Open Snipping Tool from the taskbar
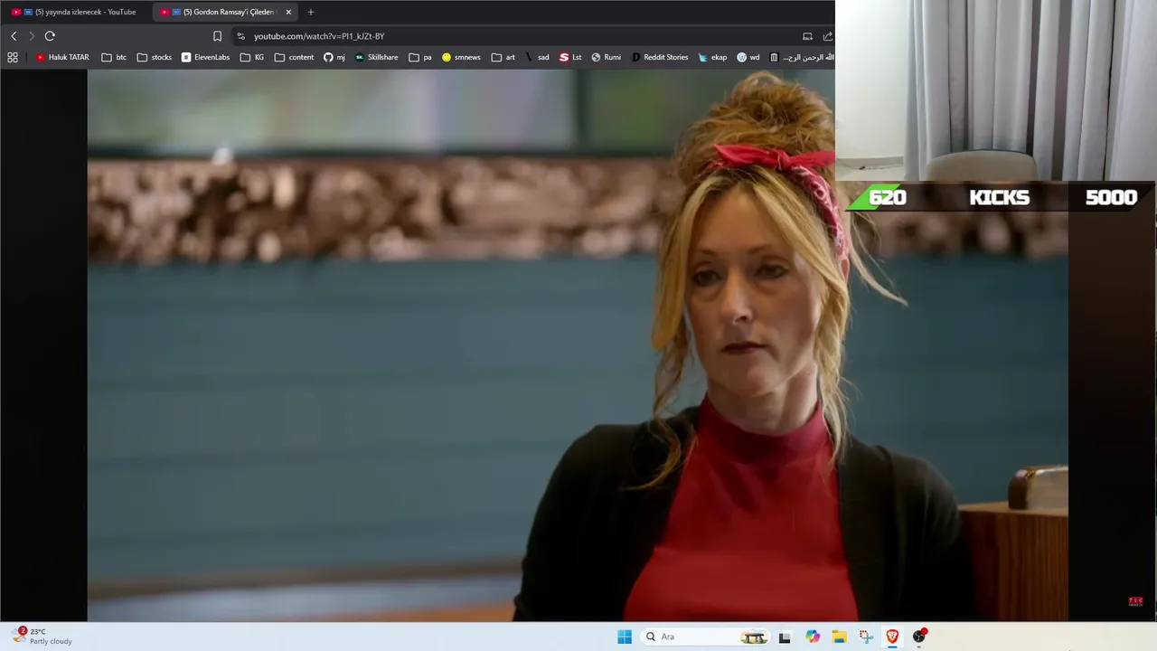Viewport: 1157px width, 651px height. [x=866, y=637]
